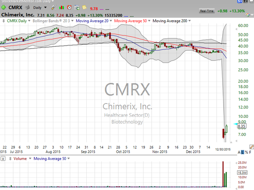Screen dimensions: 254x190
Task: Click the up-down arrows handle beside CMRX Daily
Action: tap(3, 21)
